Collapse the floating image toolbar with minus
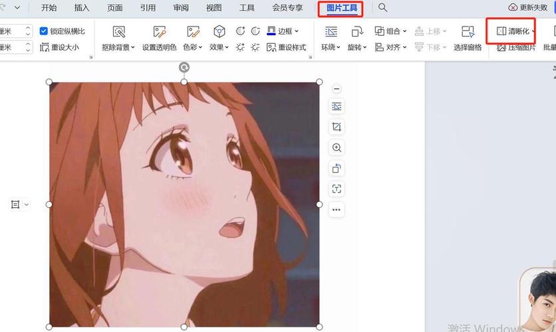 [337, 88]
